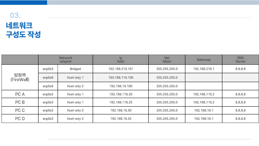Click the "DNS Server" column header
259x146 pixels.
point(240,59)
